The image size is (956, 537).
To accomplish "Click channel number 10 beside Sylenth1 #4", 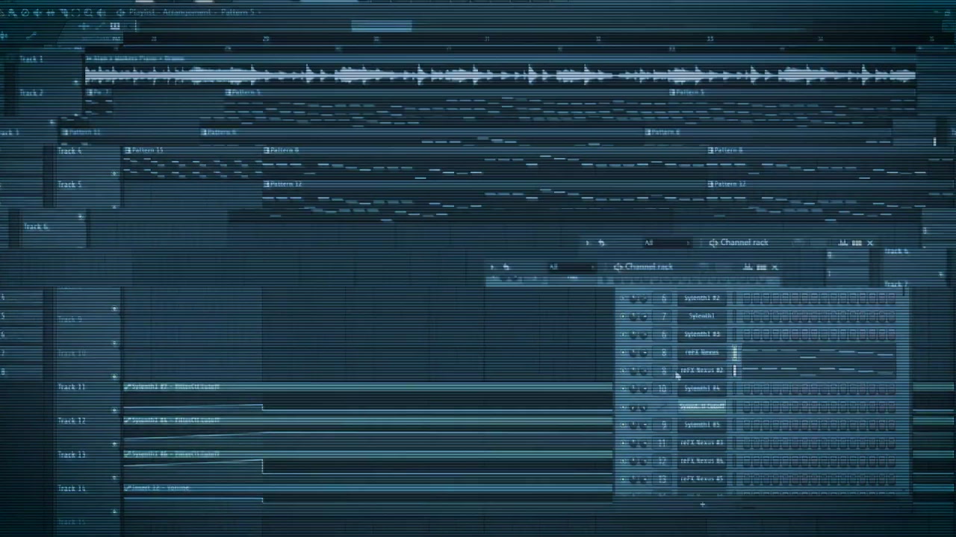I will [x=663, y=389].
